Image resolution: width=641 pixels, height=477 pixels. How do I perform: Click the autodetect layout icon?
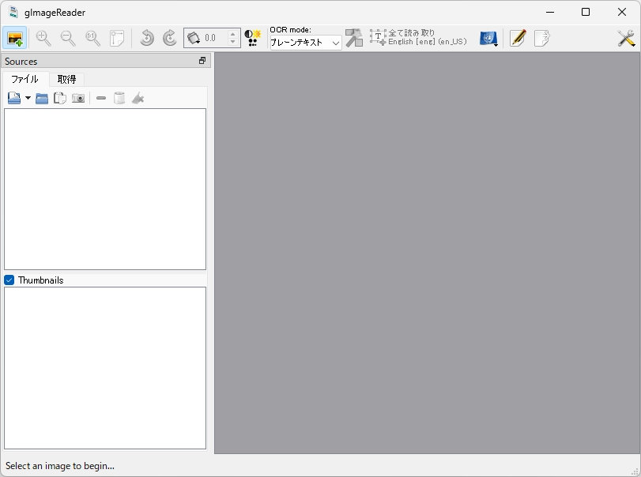point(354,38)
